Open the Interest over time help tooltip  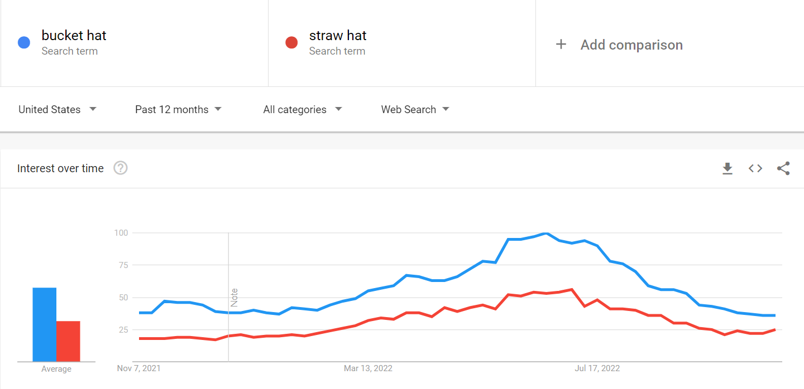(x=120, y=168)
